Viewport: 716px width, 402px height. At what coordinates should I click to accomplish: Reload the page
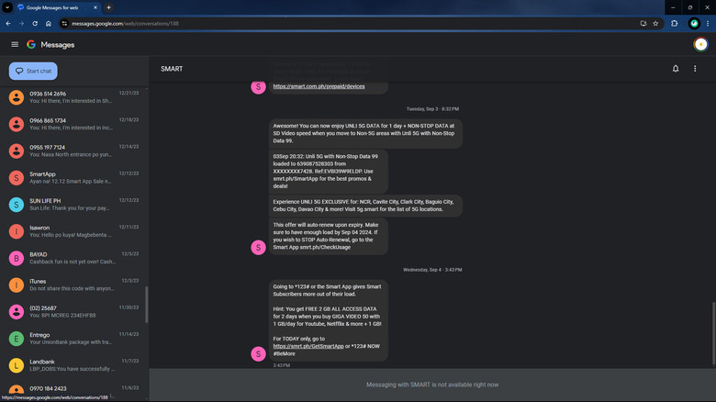(x=36, y=23)
